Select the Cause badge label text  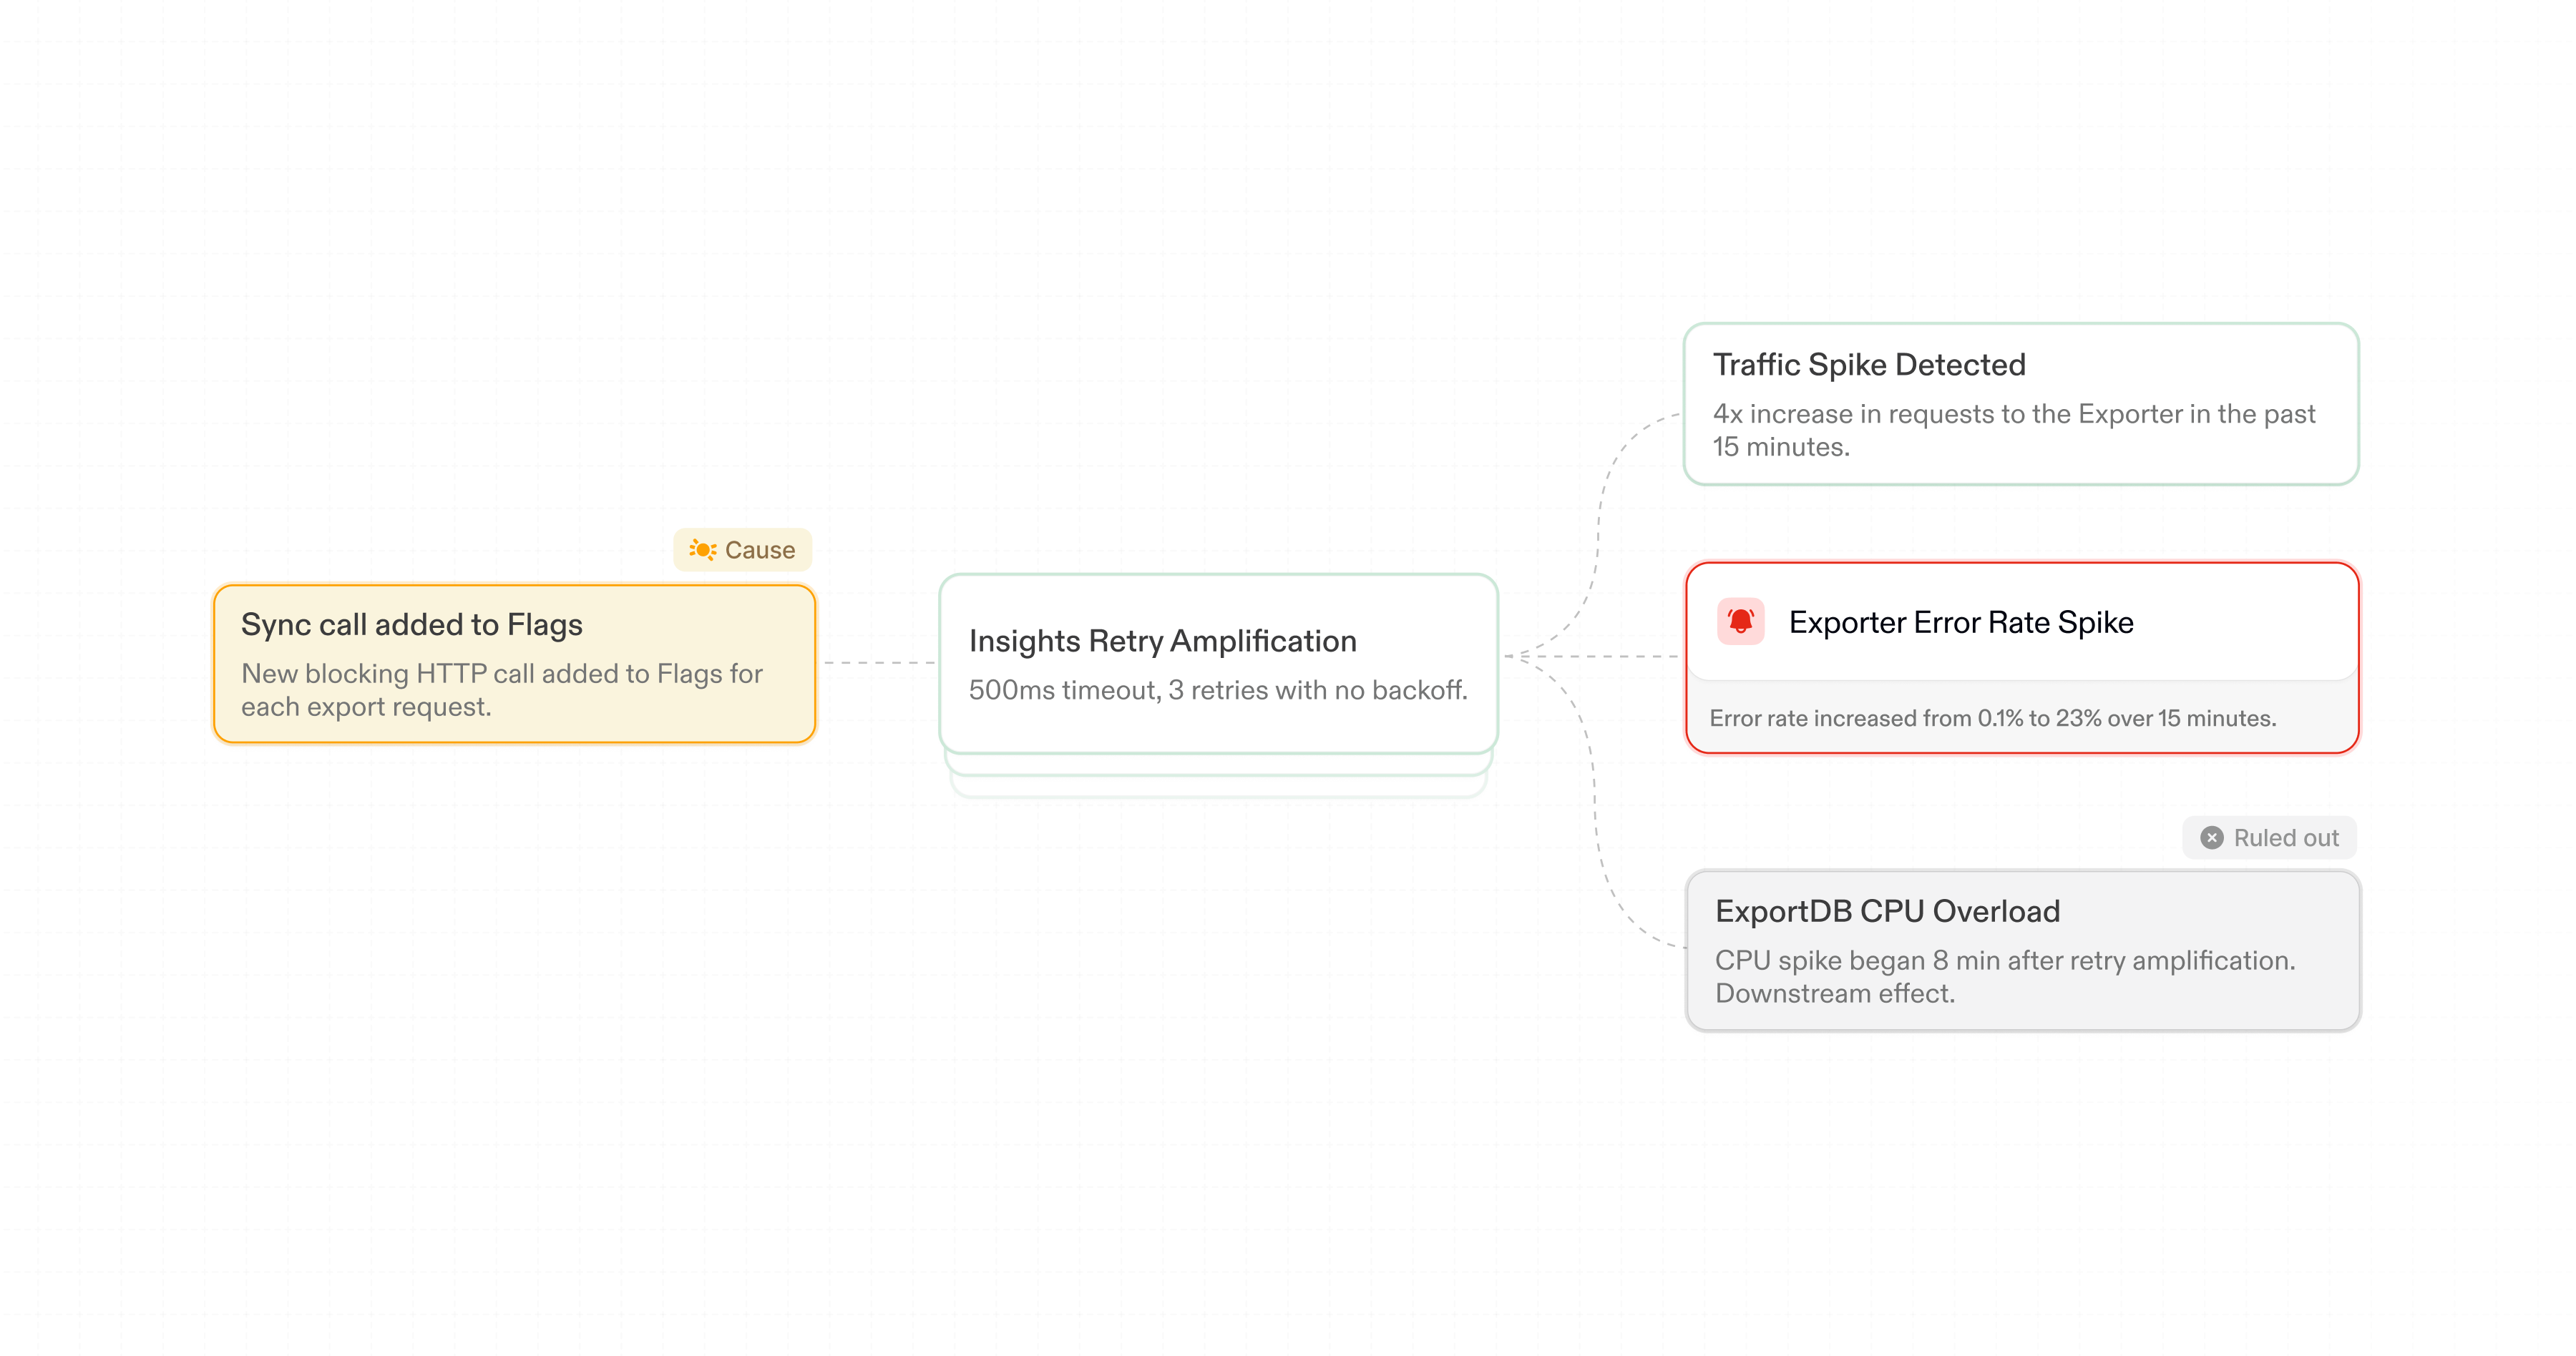tap(760, 549)
